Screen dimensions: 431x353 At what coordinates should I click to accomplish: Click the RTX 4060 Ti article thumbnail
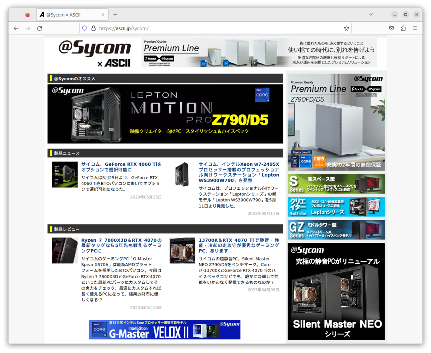(x=65, y=174)
